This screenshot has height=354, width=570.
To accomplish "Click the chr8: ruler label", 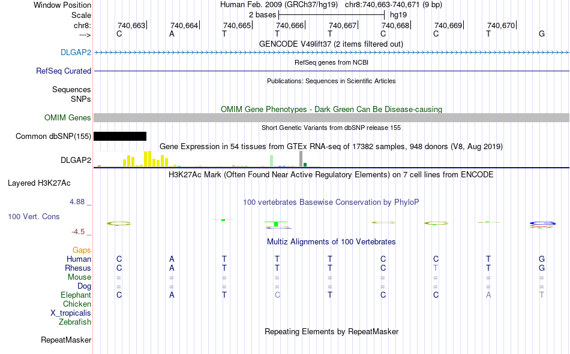I will click(82, 25).
